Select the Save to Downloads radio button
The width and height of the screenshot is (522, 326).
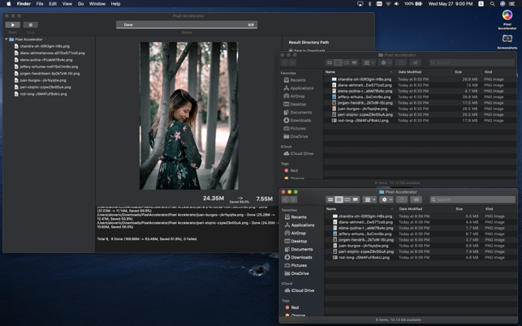(291, 51)
